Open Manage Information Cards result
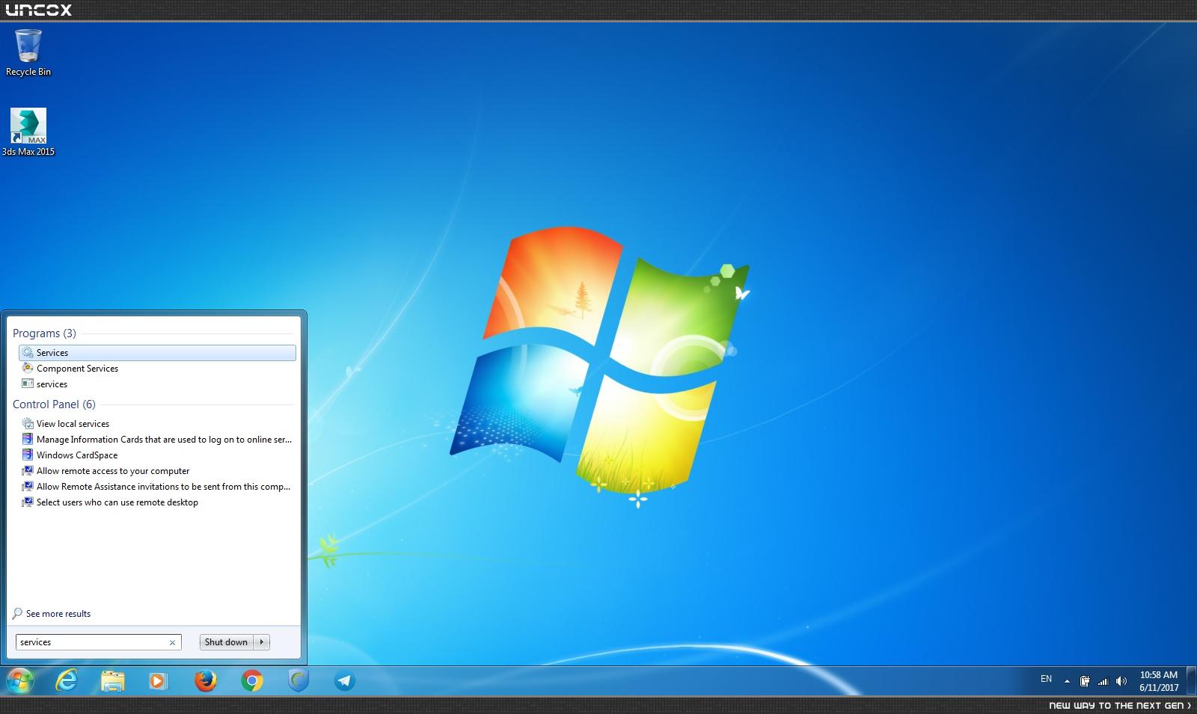 click(x=157, y=440)
